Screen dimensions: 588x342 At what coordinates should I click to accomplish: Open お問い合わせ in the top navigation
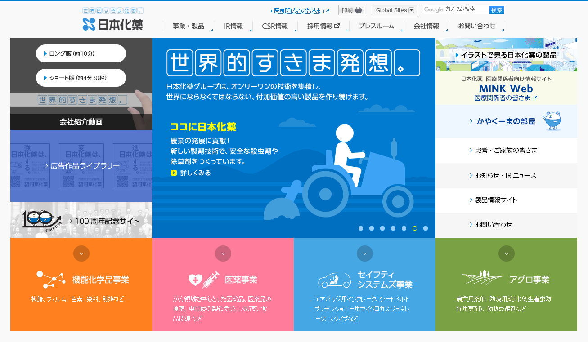tap(477, 26)
